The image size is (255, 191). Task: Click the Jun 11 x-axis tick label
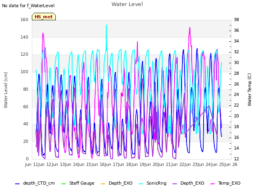pos(32,164)
